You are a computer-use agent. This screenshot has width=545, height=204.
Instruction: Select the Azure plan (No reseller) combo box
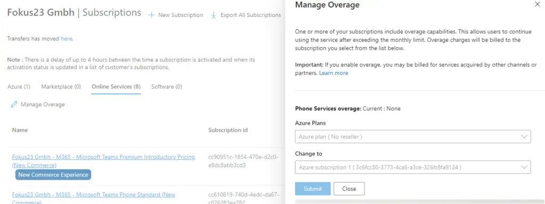412,137
